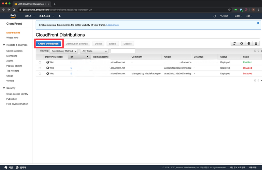Image resolution: width=262 pixels, height=170 pixels.
Task: Click the browser forward arrow
Action: tap(9, 10)
